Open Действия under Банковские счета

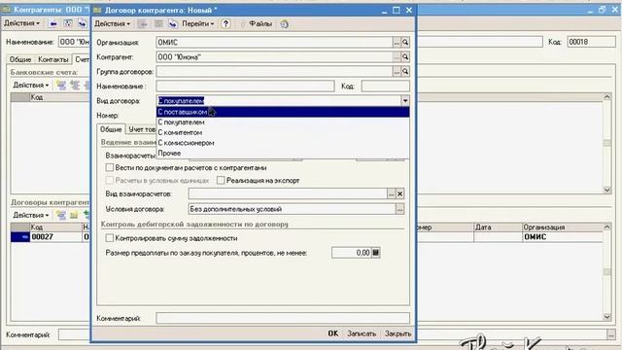pyautogui.click(x=31, y=85)
